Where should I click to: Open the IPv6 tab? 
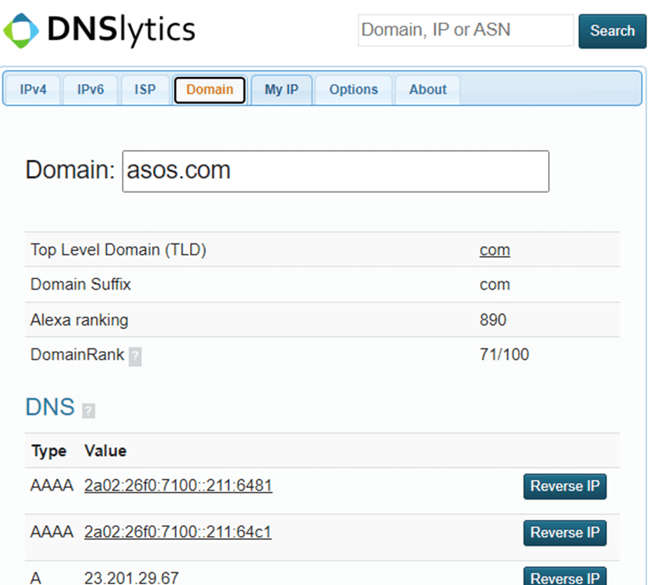(91, 90)
